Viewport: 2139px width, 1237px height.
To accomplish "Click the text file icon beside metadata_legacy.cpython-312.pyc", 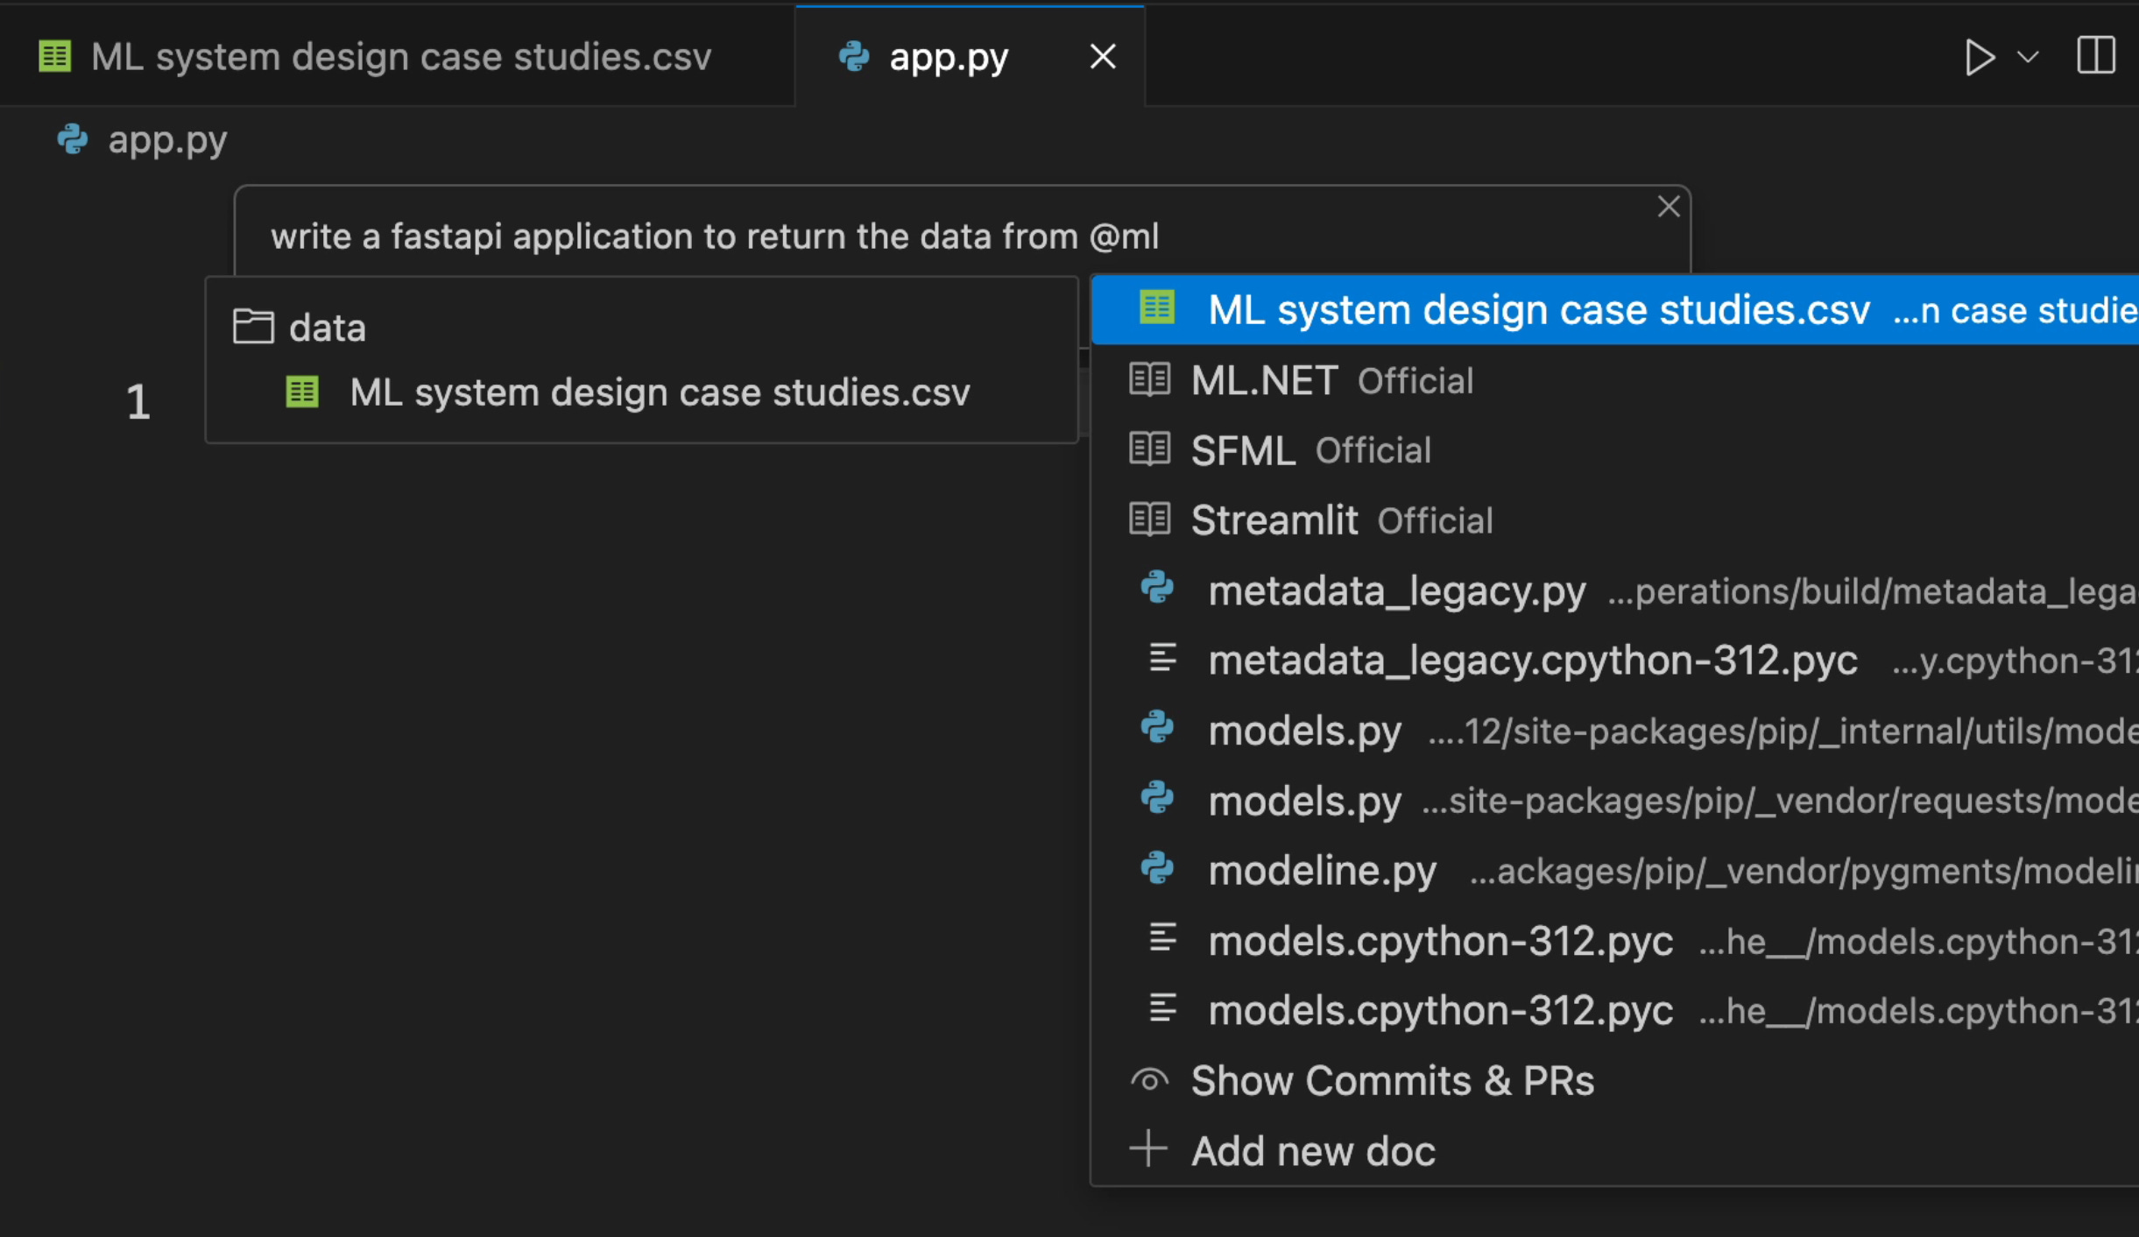I will click(1162, 657).
